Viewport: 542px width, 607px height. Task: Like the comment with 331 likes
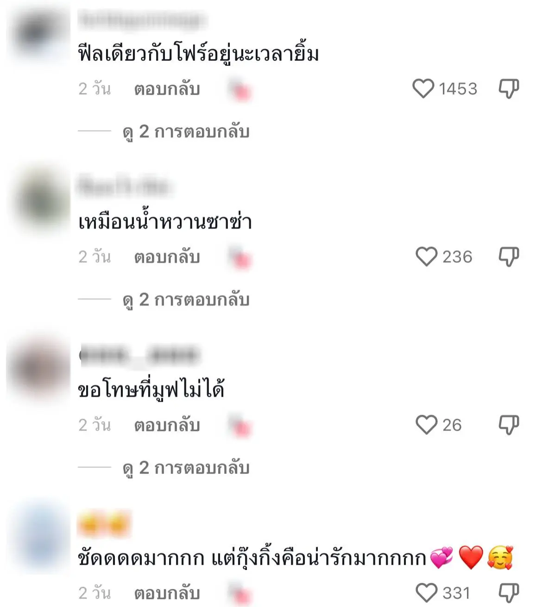(x=426, y=593)
